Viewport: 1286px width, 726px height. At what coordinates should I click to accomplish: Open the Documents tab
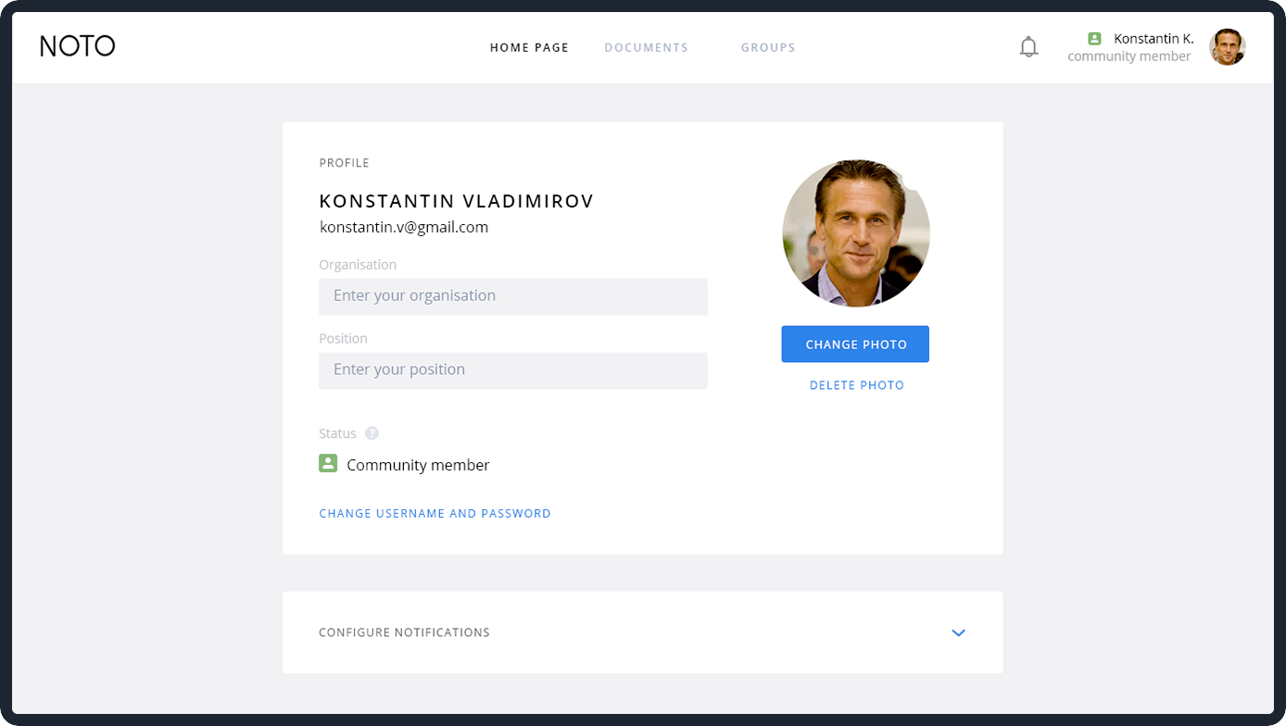click(646, 48)
